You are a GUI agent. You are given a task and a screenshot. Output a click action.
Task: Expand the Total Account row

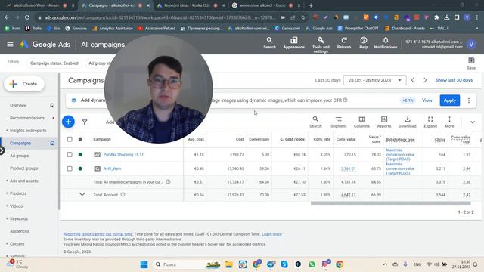tap(82, 195)
